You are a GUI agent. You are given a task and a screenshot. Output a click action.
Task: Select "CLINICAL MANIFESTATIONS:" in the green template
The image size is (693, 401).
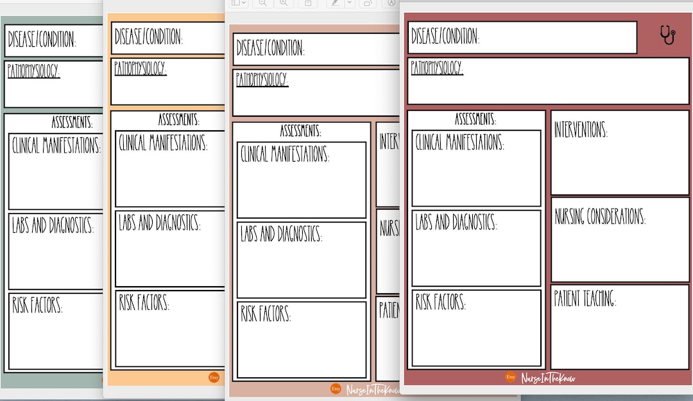tap(56, 145)
